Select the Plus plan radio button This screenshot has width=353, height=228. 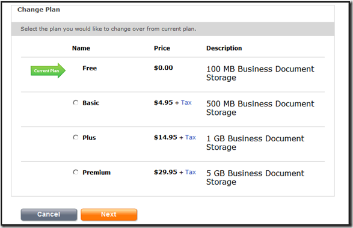[x=75, y=137]
